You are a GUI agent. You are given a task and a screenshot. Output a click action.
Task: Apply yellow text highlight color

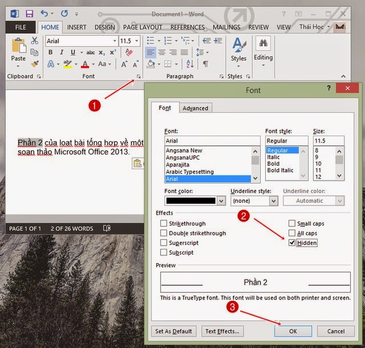(67, 64)
